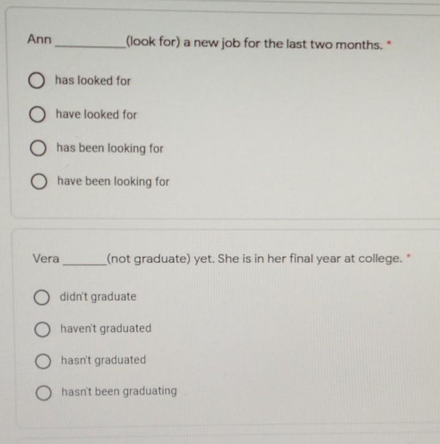This screenshot has height=444, width=440.
Task: Click the 'didn't graduate' label text
Action: pos(98,297)
